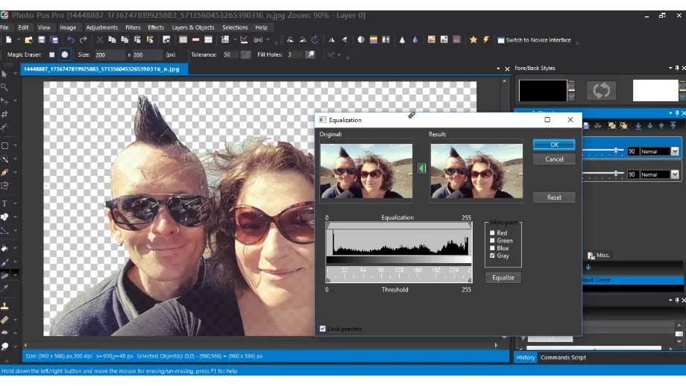Open the Filters menu
The image size is (686, 386).
(x=133, y=28)
